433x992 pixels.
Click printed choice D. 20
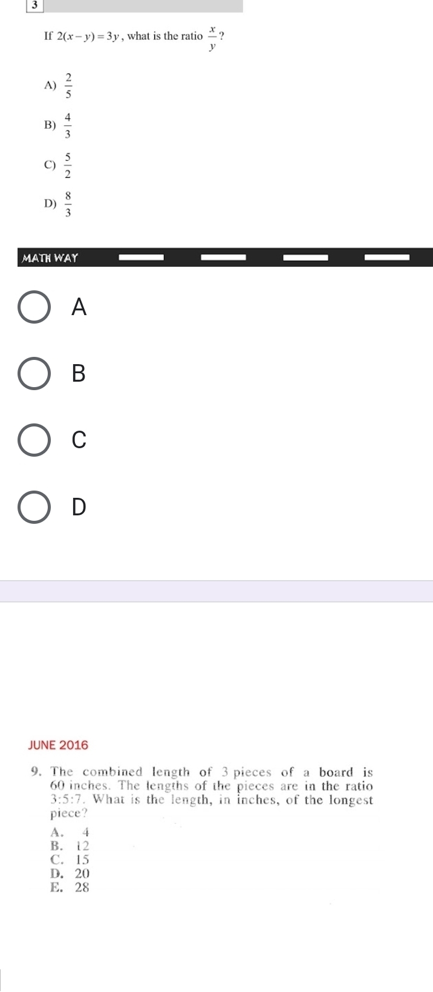(x=70, y=873)
